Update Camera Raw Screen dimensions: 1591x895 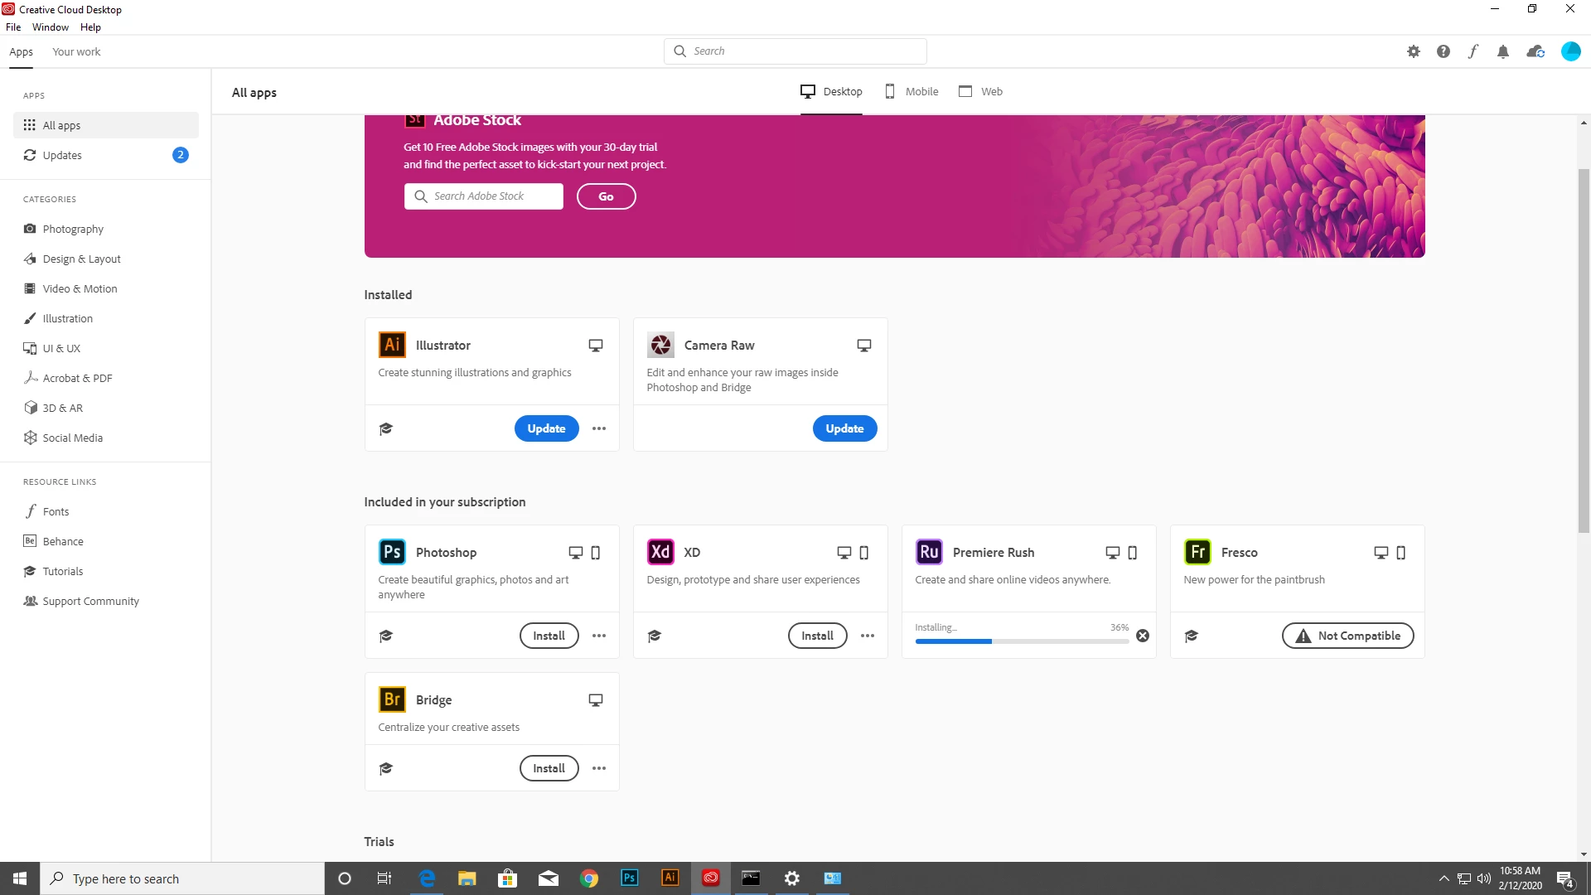tap(844, 428)
